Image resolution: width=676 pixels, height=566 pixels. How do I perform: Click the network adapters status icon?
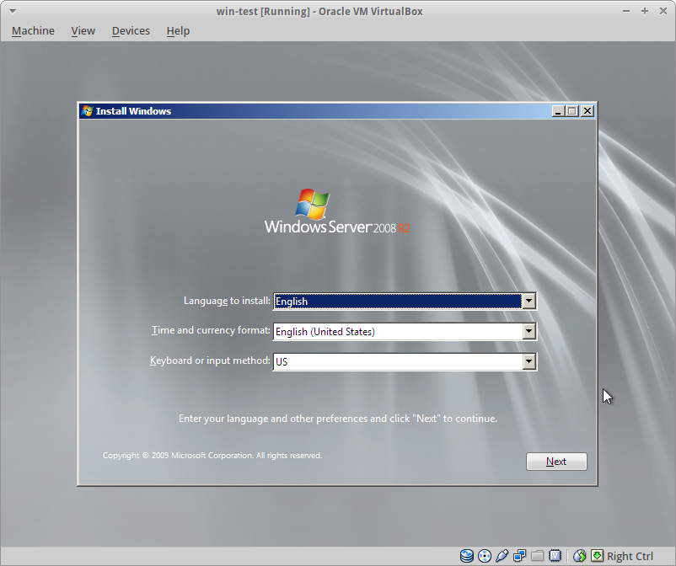point(519,556)
